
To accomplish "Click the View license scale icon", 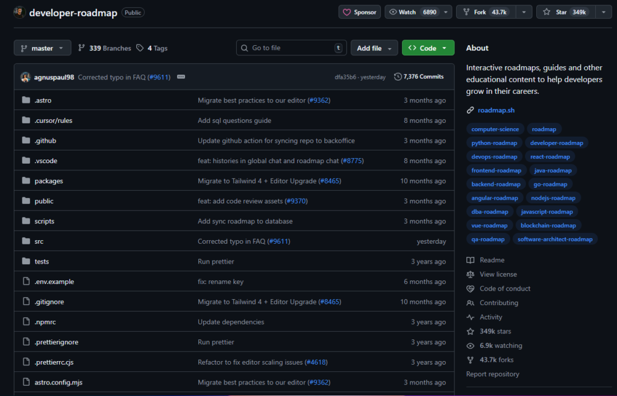I will pos(471,274).
